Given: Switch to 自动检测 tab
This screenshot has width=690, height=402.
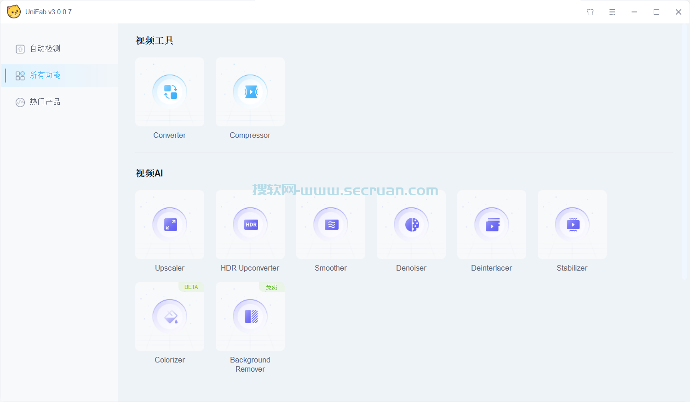Looking at the screenshot, I should click(x=60, y=49).
